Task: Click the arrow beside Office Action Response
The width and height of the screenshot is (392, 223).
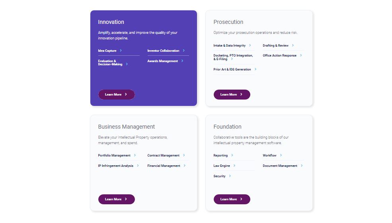Action: coord(301,55)
